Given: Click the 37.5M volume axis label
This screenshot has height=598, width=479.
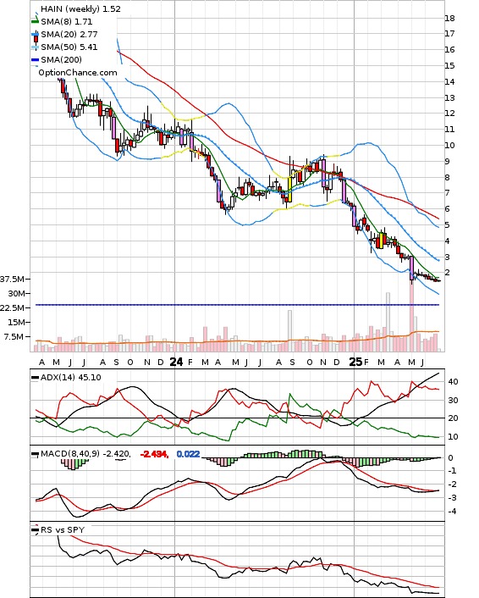Looking at the screenshot, I should 12,280.
